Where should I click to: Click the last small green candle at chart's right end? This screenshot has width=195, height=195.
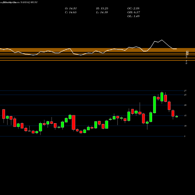pos(177,117)
